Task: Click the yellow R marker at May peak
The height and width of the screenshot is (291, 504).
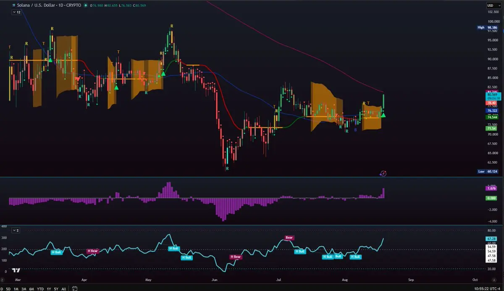Action: [172, 26]
